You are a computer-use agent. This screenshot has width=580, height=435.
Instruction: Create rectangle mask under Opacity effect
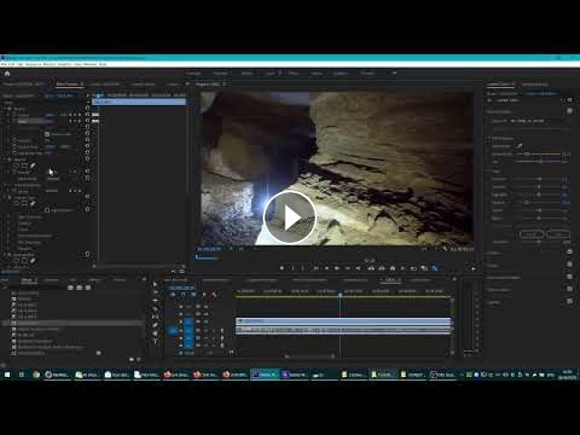(24, 166)
